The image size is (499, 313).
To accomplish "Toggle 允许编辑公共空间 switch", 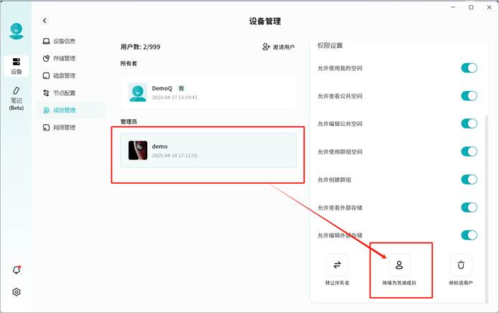I will pos(469,123).
